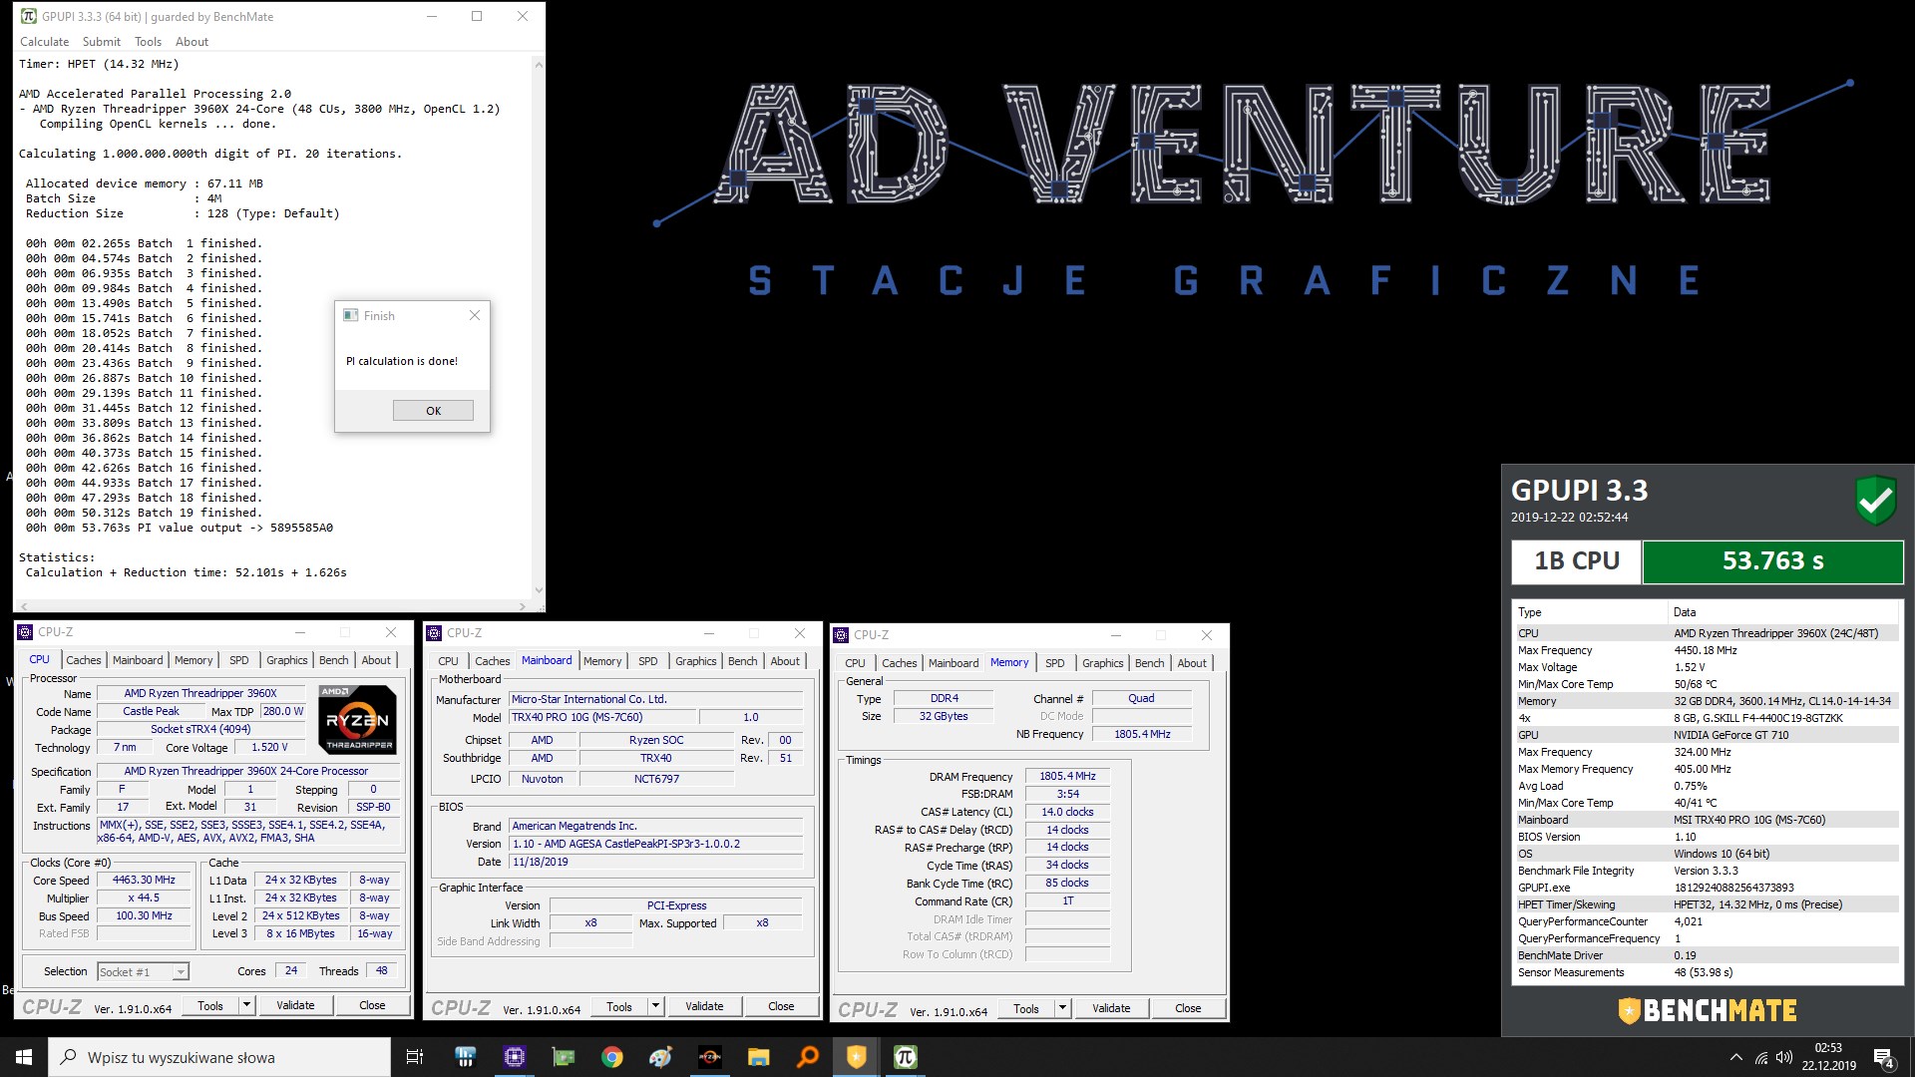
Task: Click the Sensor Measurements row in BenchMate
Action: (1706, 972)
